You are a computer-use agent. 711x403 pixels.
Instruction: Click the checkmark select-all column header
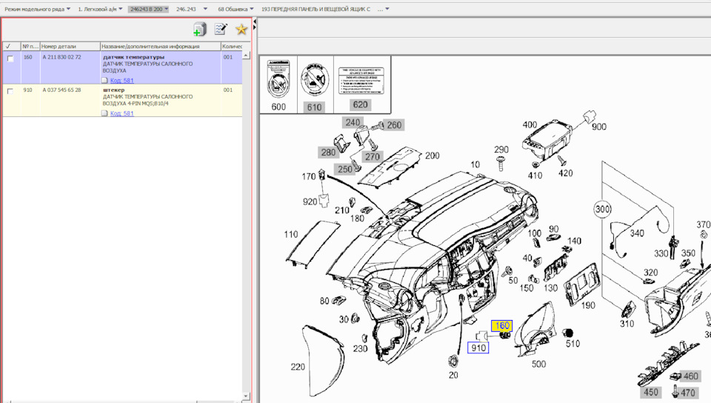point(8,46)
